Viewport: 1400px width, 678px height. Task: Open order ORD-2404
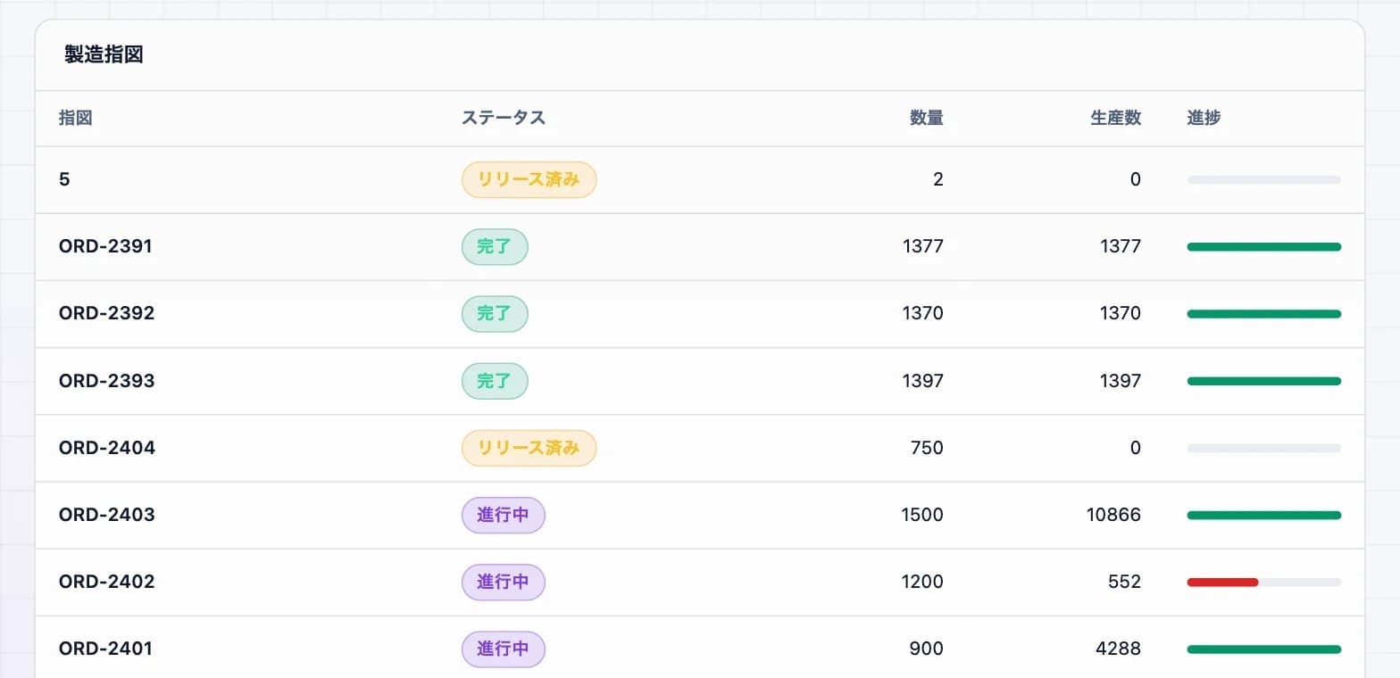pos(700,448)
